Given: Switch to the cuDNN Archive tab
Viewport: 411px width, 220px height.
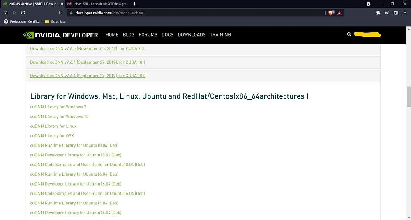Looking at the screenshot, I should tap(32, 4).
